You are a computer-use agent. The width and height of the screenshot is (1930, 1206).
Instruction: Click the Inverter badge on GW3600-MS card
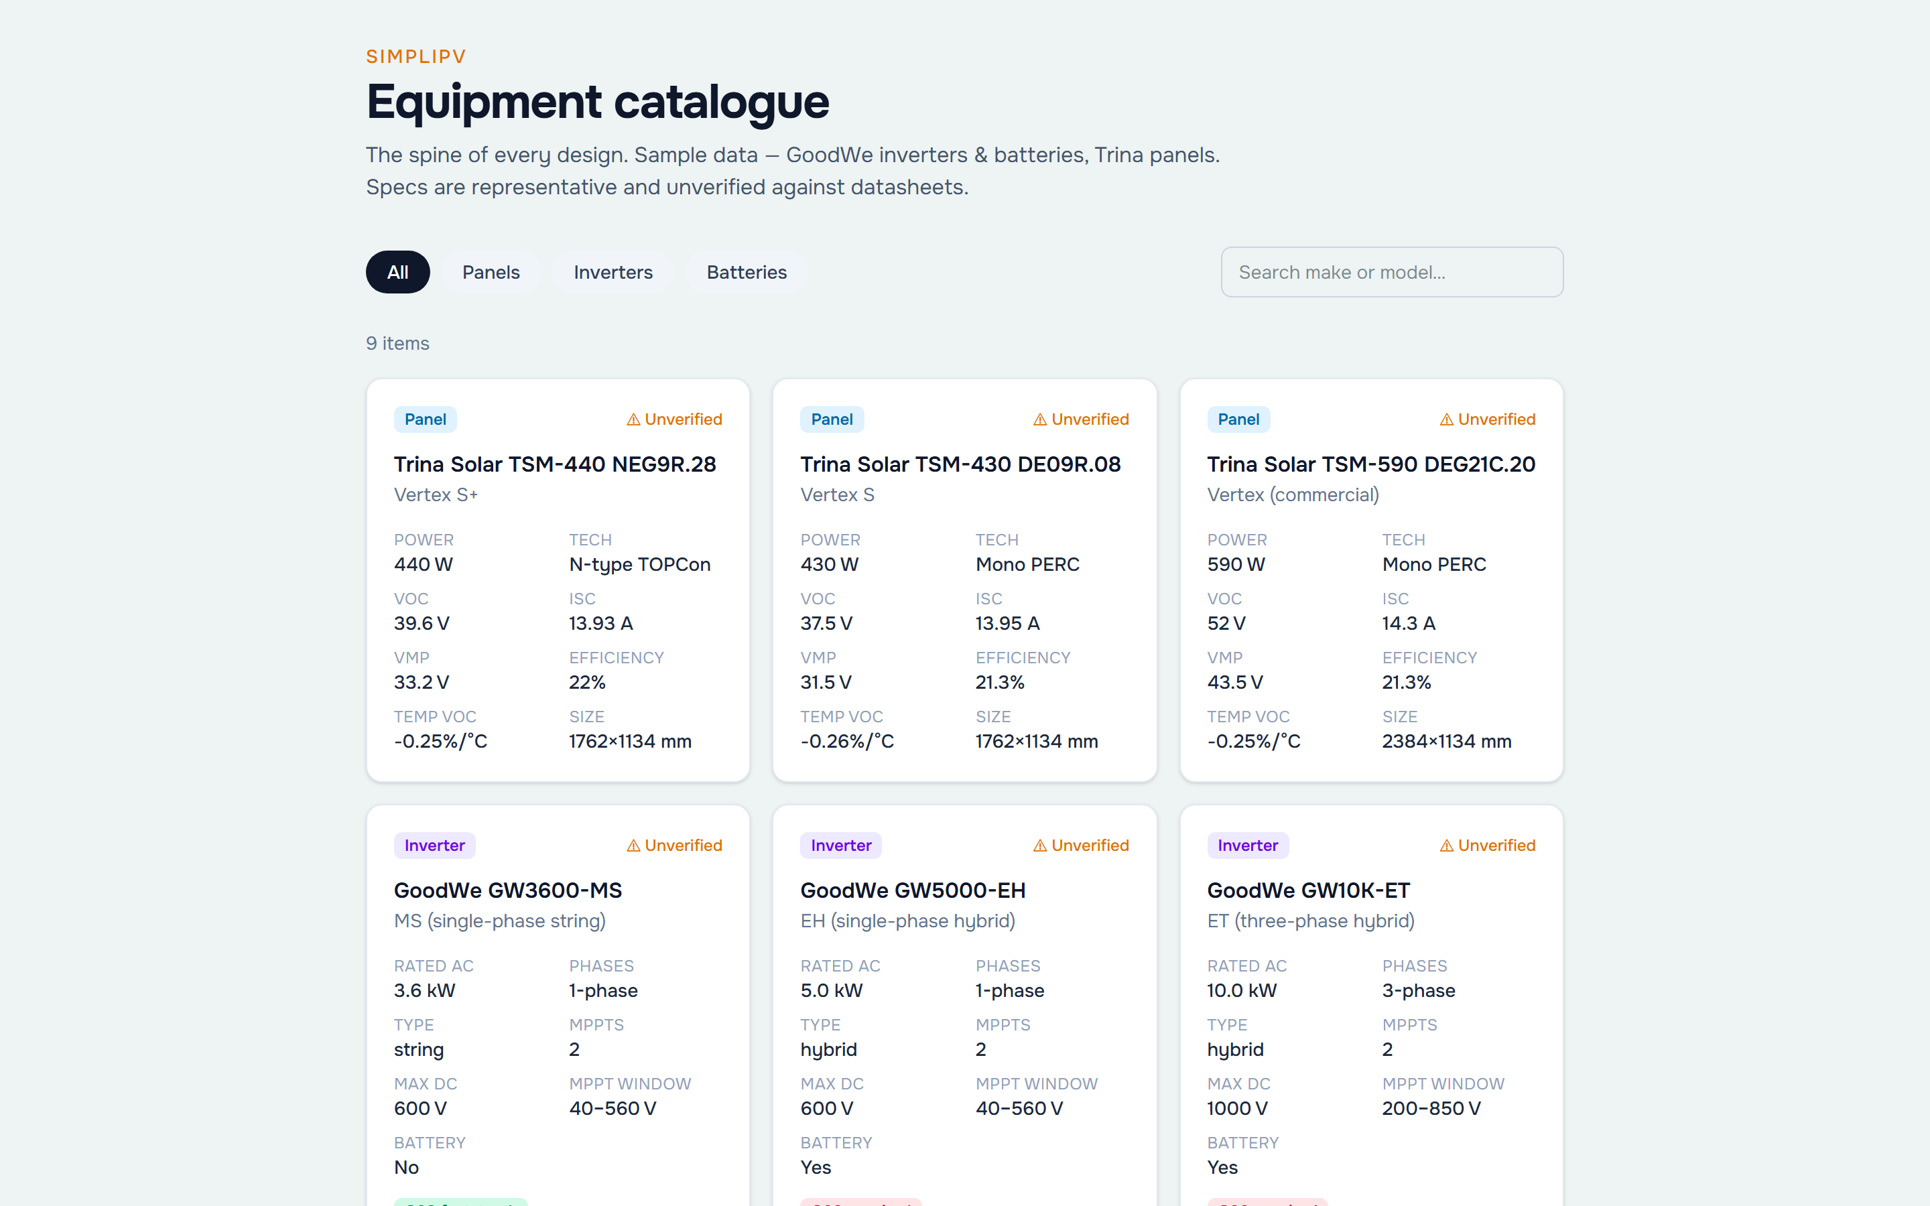[x=435, y=846]
